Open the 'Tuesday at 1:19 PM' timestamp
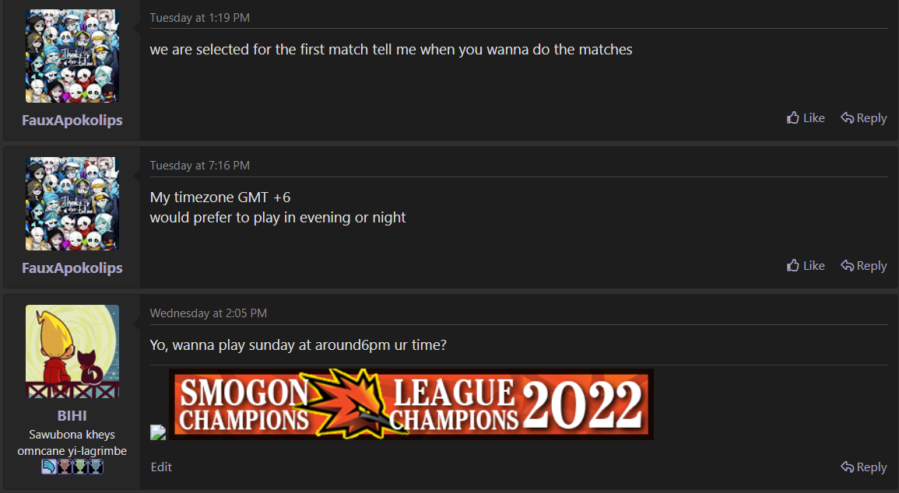The height and width of the screenshot is (493, 899). [199, 18]
